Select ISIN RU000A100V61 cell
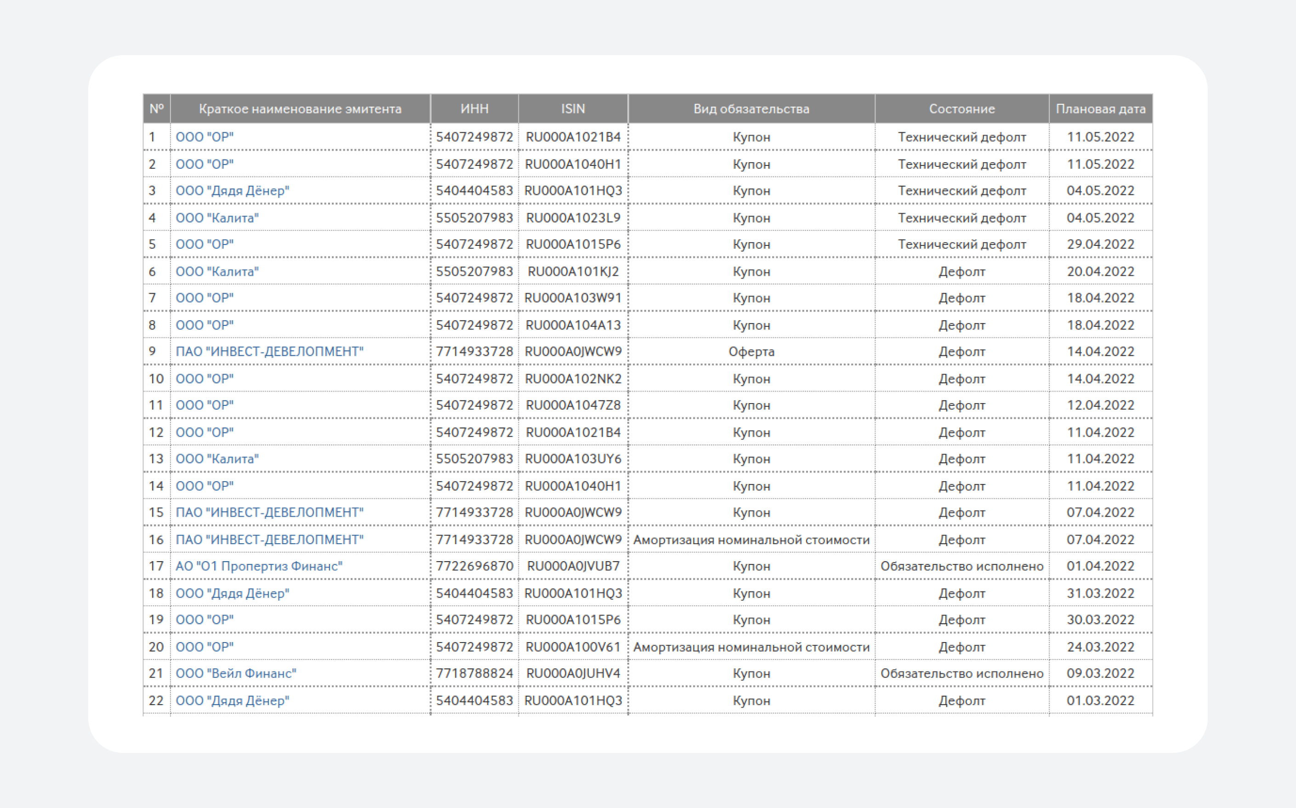The width and height of the screenshot is (1296, 808). tap(573, 647)
